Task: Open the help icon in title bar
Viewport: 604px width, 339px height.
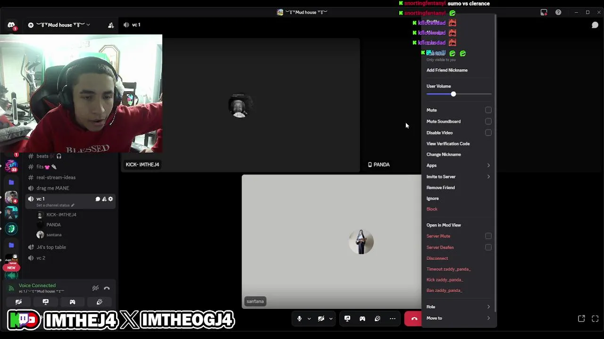Action: tap(558, 12)
